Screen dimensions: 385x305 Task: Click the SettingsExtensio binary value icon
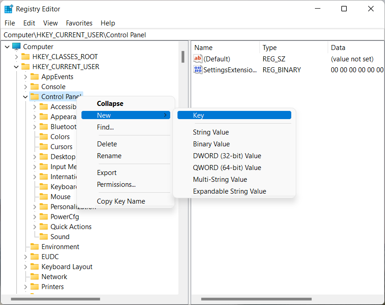(x=198, y=70)
